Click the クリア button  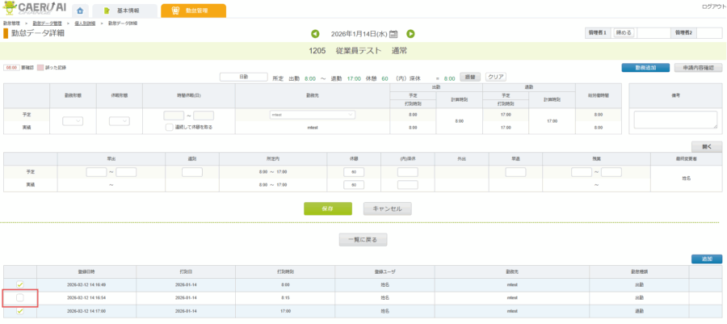(496, 77)
